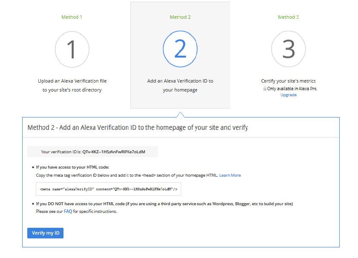Click 'to your site's root directory' text
Viewport: 358px width, 258px height.
pyautogui.click(x=72, y=90)
